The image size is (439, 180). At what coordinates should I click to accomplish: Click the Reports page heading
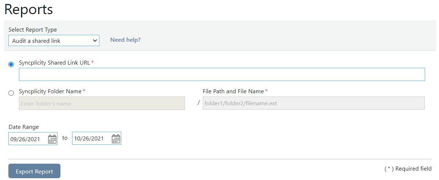[29, 9]
